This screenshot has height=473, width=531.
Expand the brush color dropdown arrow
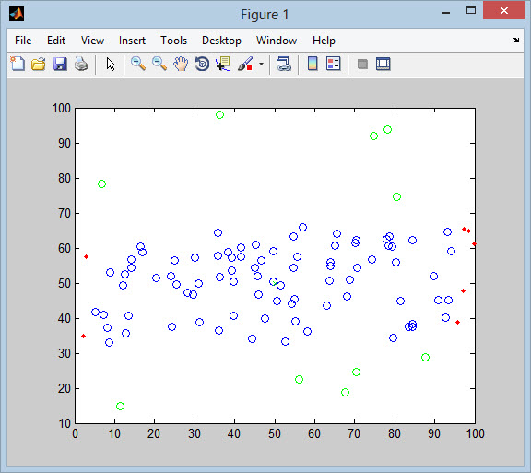pyautogui.click(x=261, y=64)
